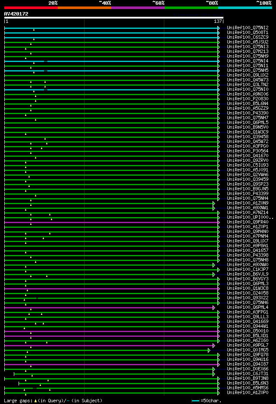Image resolution: width=276 pixels, height=404 pixels.
Task: Click the orange ~40% legend segment
Action: click(x=85, y=8)
